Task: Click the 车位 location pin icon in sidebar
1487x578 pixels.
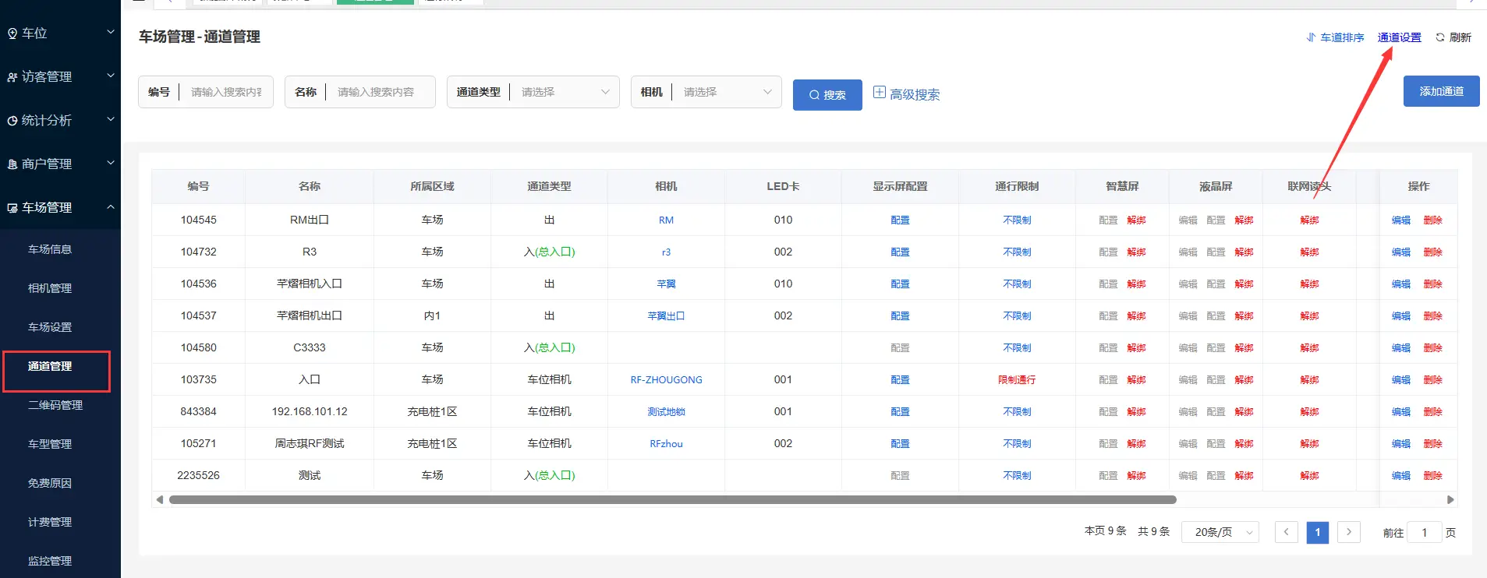Action: (12, 33)
